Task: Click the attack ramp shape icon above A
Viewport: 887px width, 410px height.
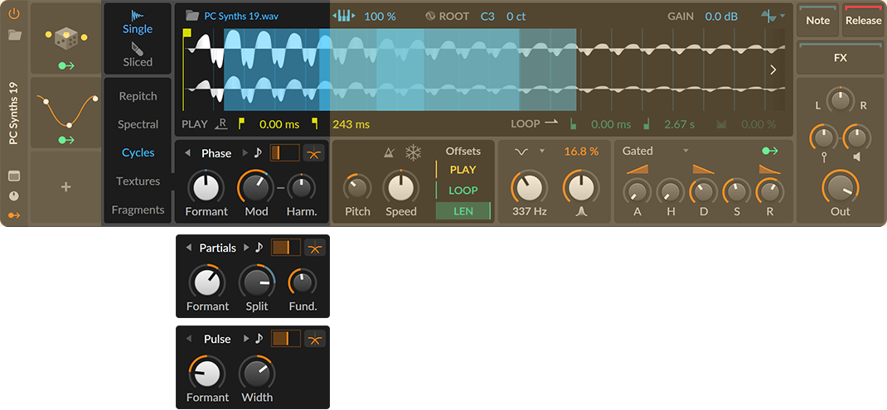Action: [637, 169]
